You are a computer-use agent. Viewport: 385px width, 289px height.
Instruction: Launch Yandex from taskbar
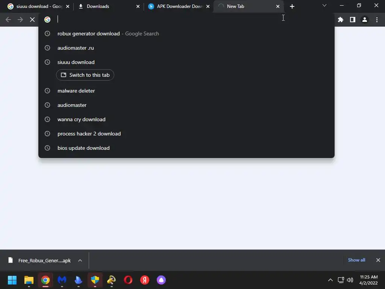point(145,280)
